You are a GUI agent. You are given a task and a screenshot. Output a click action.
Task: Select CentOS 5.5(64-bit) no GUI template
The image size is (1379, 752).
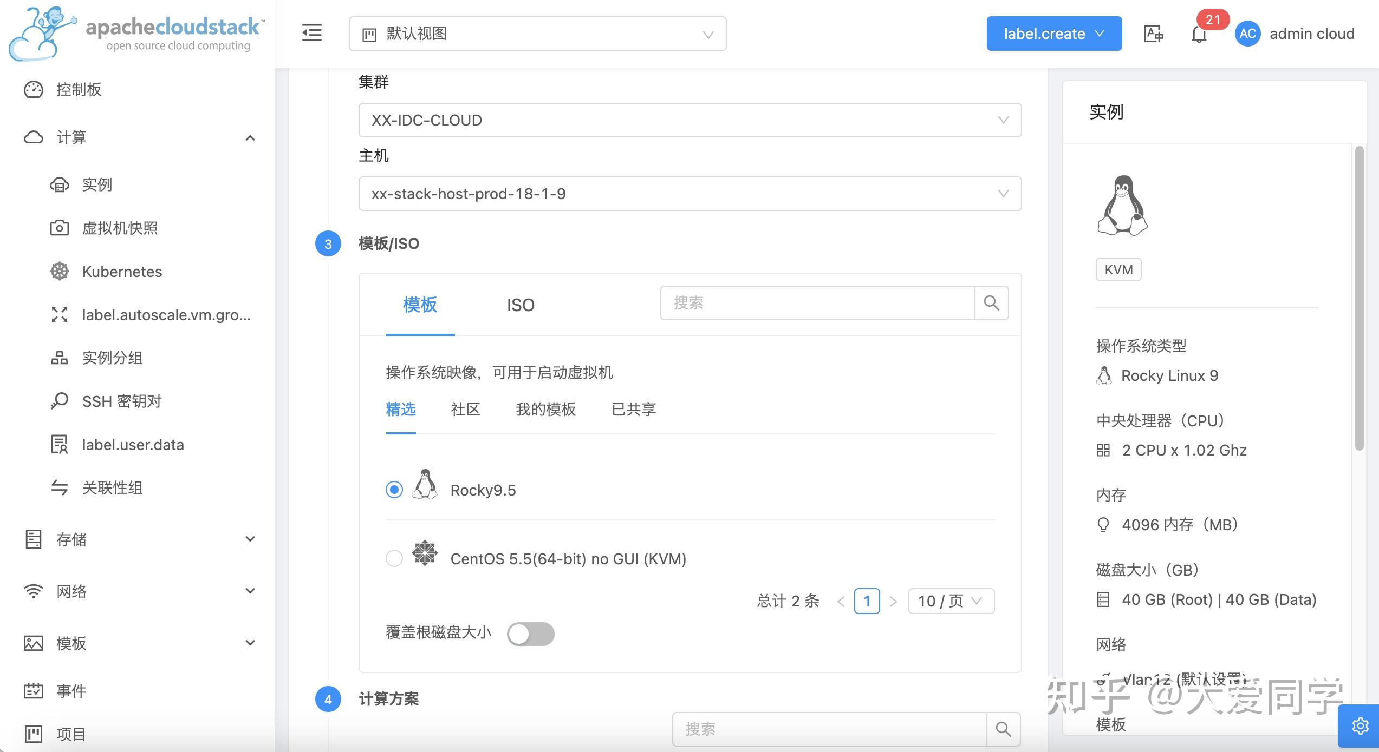click(x=394, y=558)
